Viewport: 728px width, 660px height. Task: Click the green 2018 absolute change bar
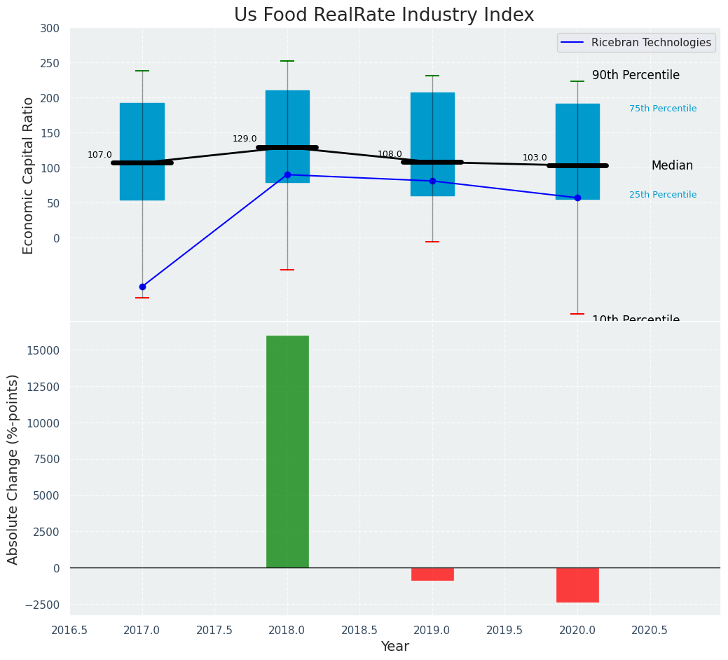pyautogui.click(x=287, y=452)
